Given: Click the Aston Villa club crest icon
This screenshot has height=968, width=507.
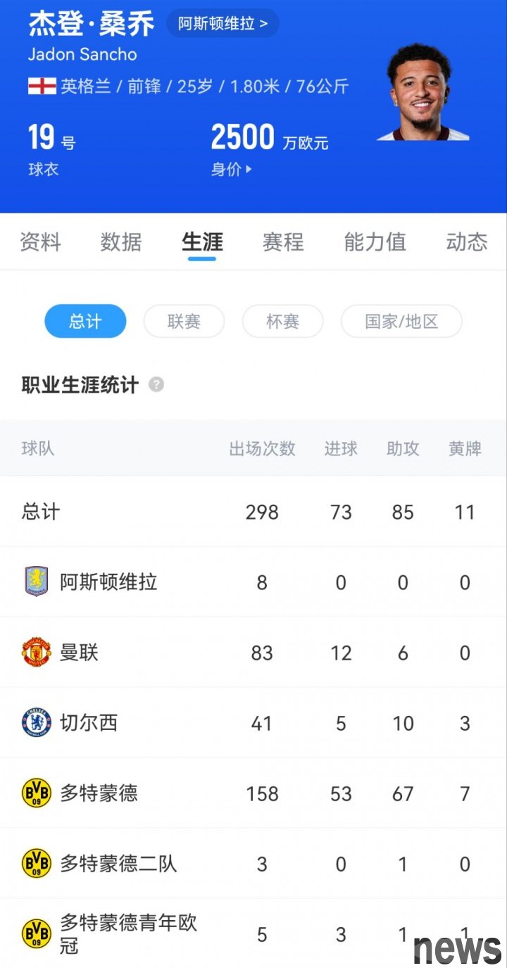Looking at the screenshot, I should coord(36,582).
